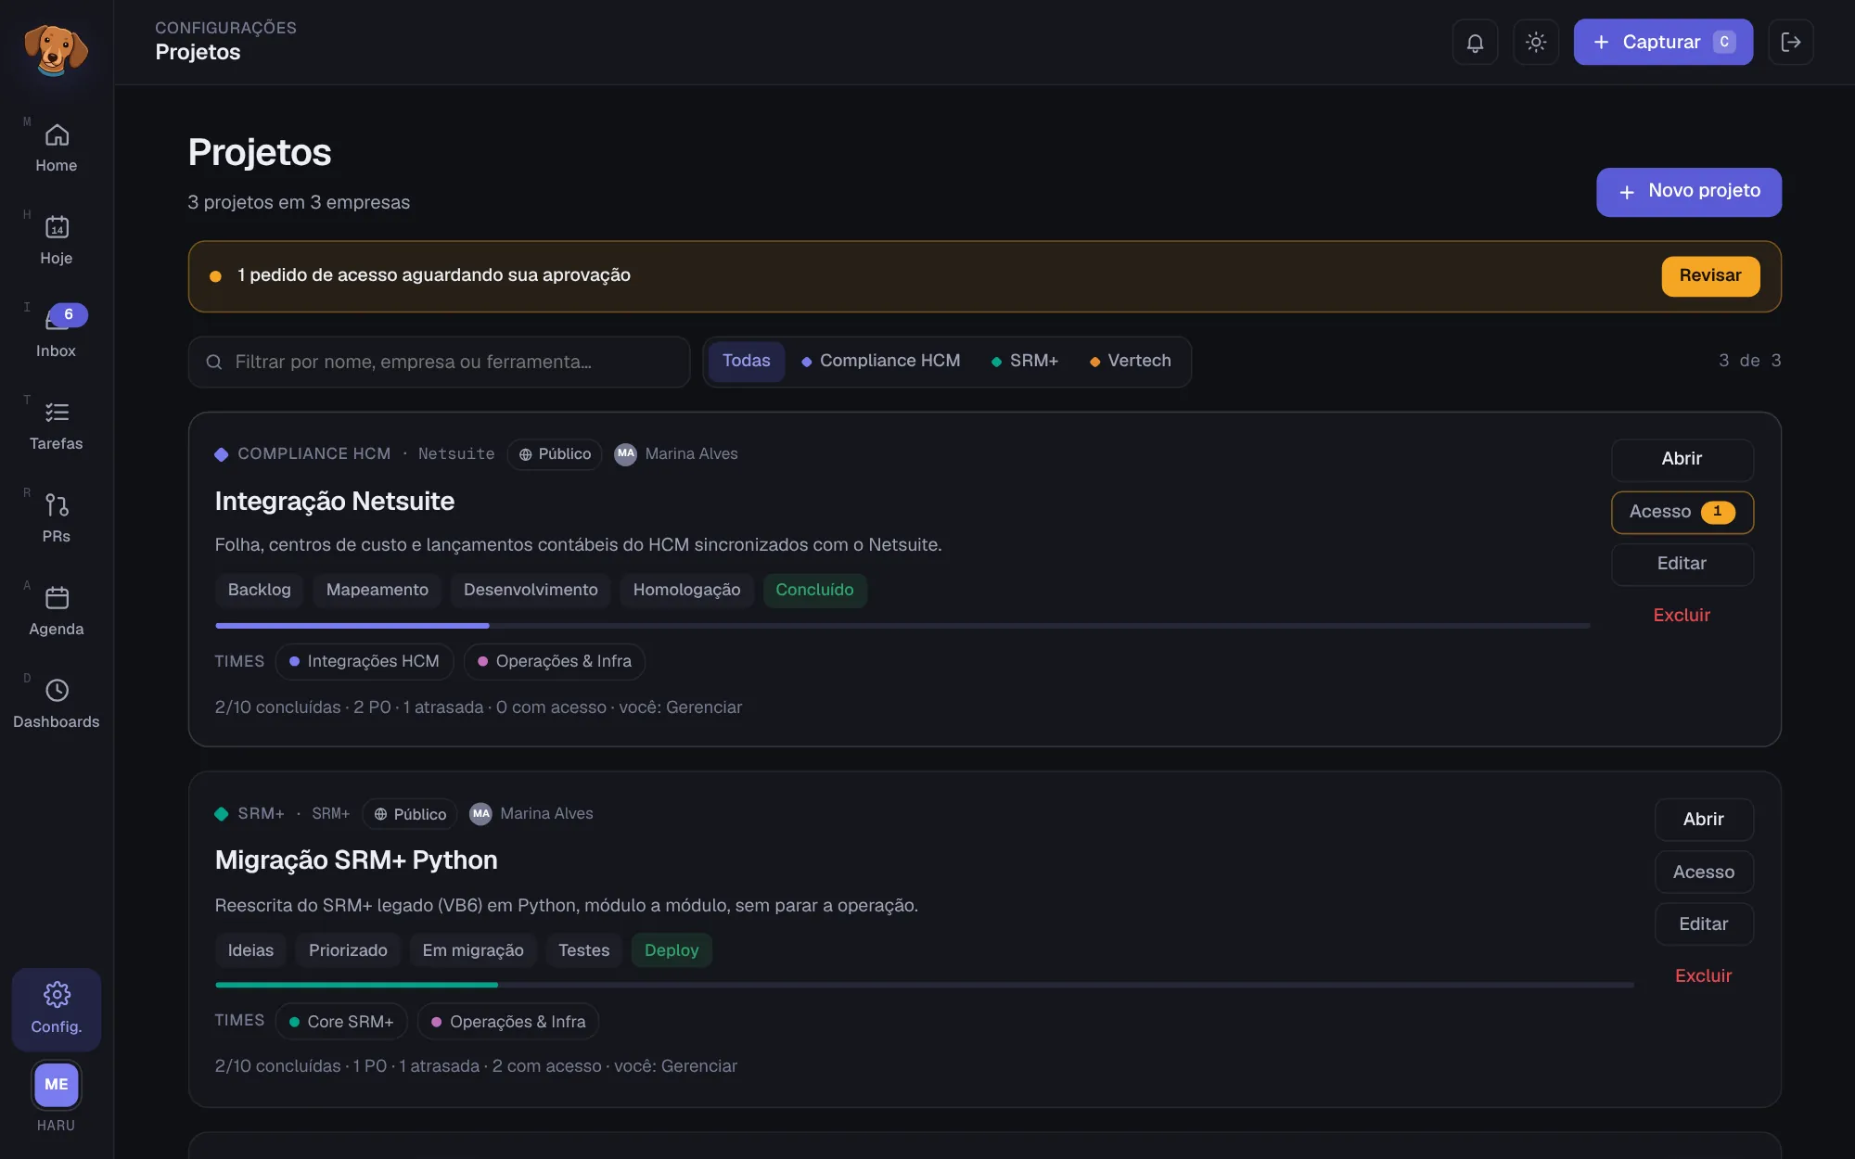The width and height of the screenshot is (1855, 1159).
Task: Edit the Migração SRM+ Python project
Action: (x=1704, y=924)
